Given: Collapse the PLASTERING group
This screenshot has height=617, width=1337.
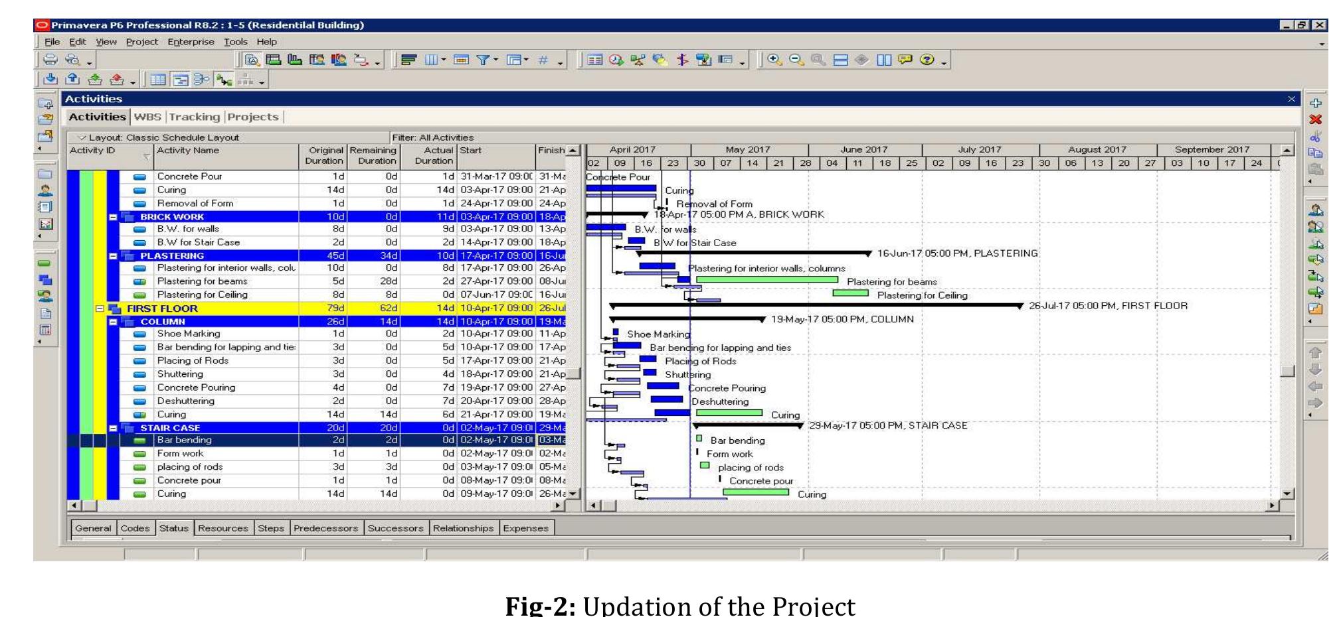Looking at the screenshot, I should coord(113,255).
